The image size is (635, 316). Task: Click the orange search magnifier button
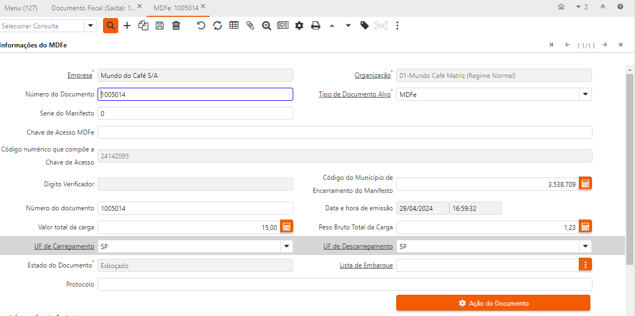[111, 26]
